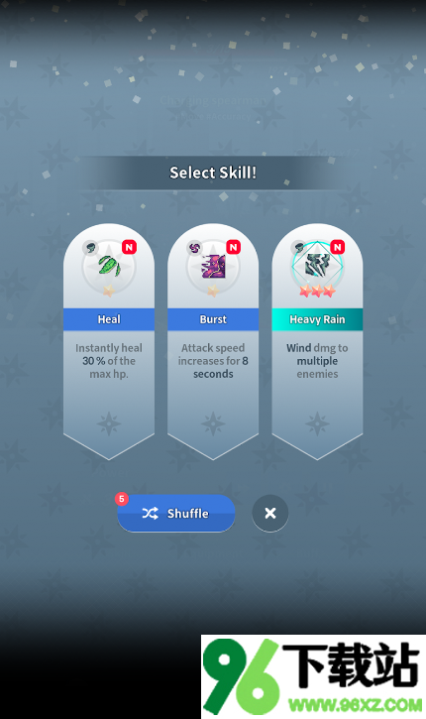The width and height of the screenshot is (426, 719).
Task: Tap the single star under Heal icon
Action: click(109, 291)
